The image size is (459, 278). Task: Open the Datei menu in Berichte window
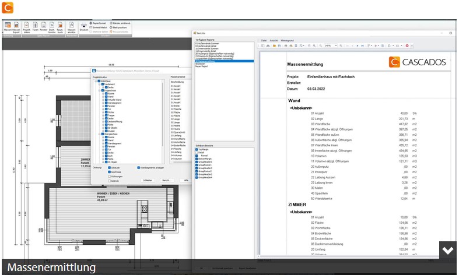pyautogui.click(x=264, y=41)
